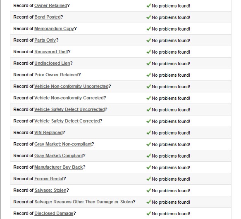Click green checkmark in Undisclosed Lien row
The height and width of the screenshot is (219, 241).
tap(148, 64)
